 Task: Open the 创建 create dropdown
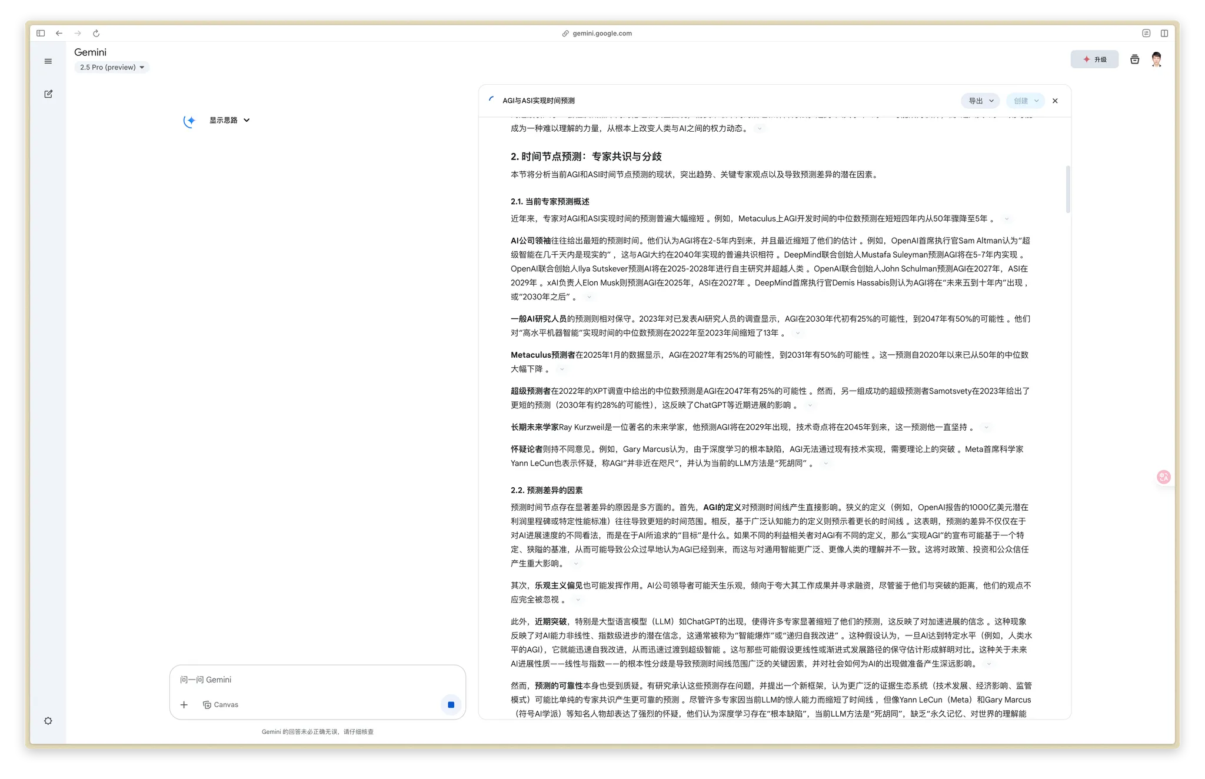point(1026,101)
